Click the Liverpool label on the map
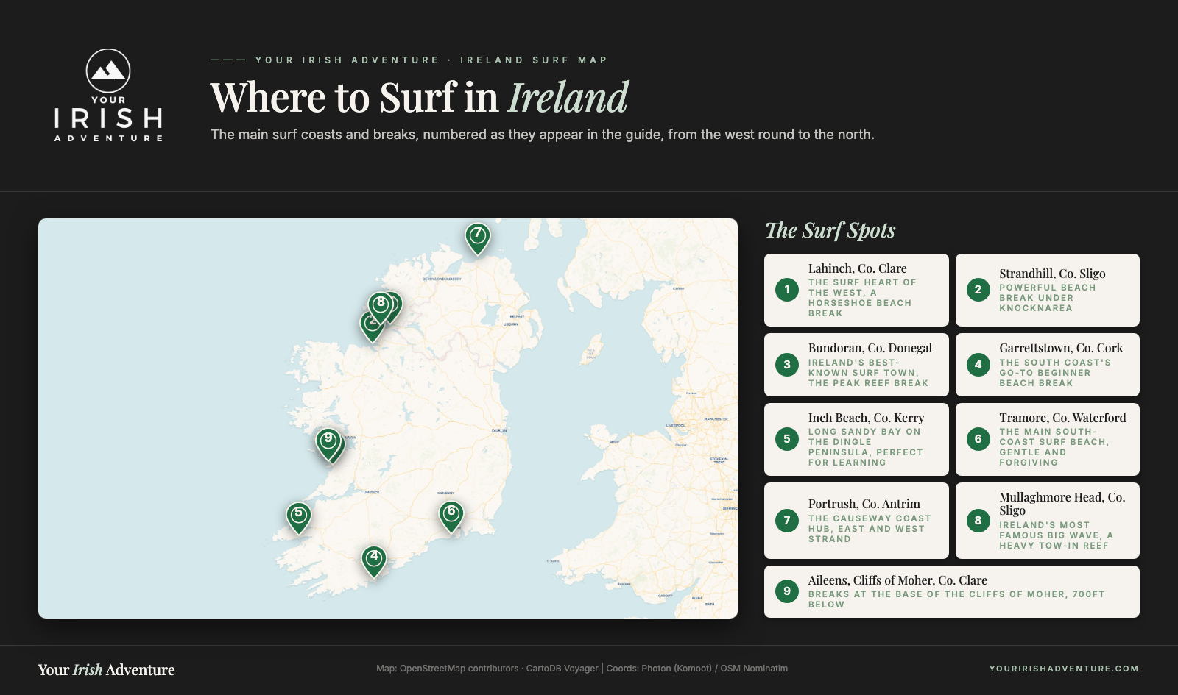This screenshot has height=695, width=1178. point(676,426)
